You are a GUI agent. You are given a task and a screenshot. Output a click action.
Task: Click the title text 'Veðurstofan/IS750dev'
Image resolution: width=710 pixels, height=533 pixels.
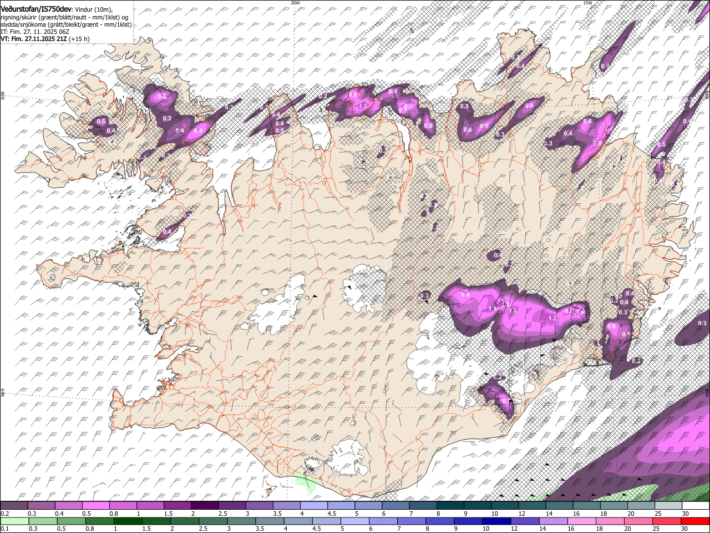36,9
